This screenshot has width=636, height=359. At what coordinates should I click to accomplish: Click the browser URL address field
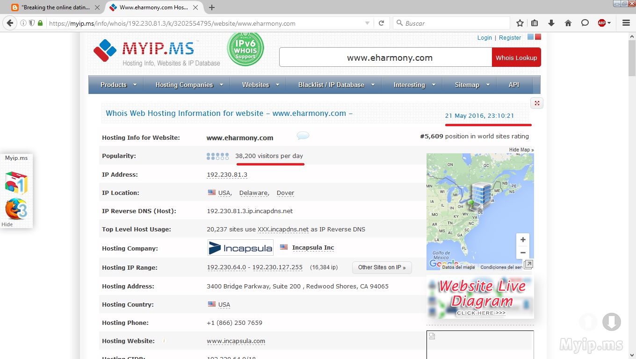(x=205, y=23)
